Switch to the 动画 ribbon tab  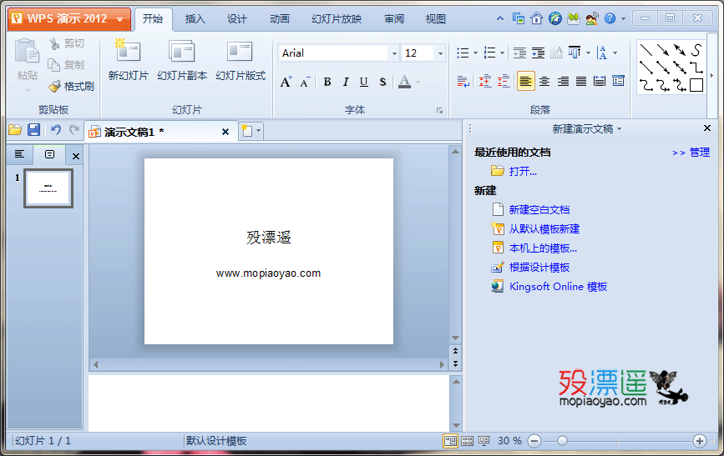(280, 19)
